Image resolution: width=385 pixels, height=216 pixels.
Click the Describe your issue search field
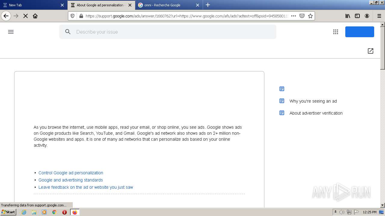[168, 32]
